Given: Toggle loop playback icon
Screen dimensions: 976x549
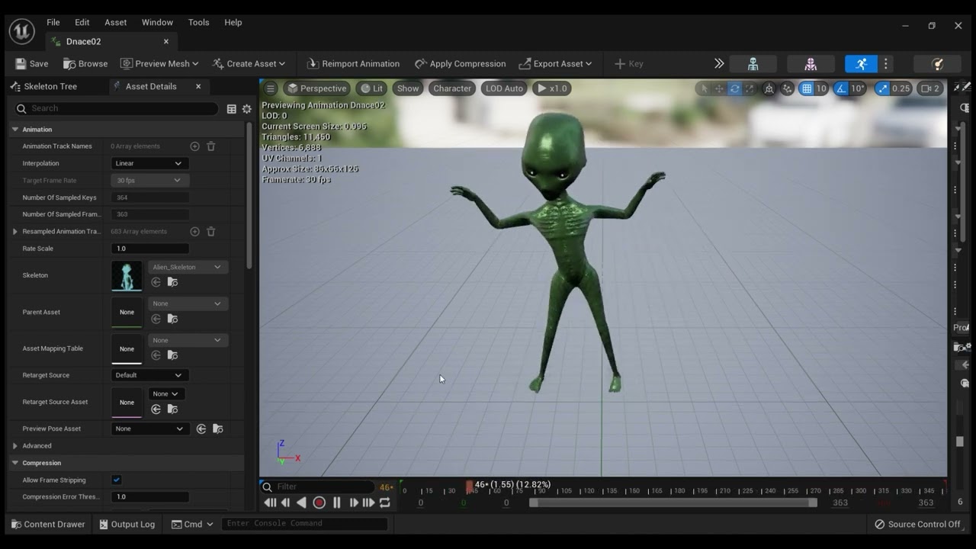Looking at the screenshot, I should click(385, 502).
